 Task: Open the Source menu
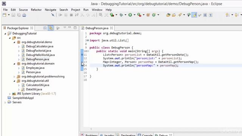click(x=23, y=10)
